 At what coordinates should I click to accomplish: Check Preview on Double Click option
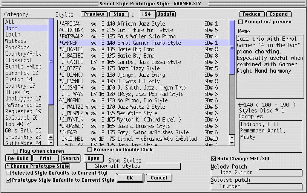click(90, 150)
